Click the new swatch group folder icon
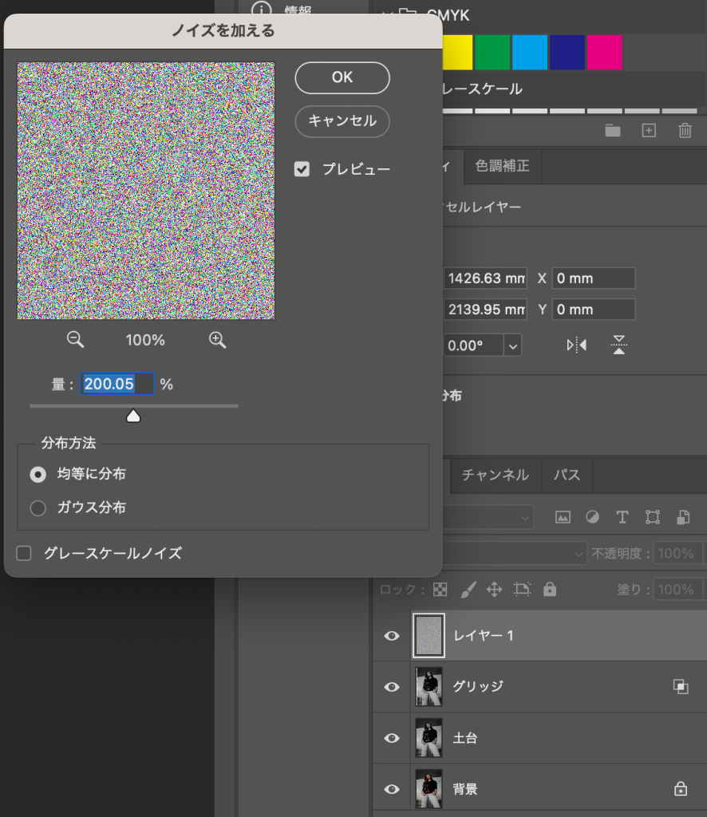 pos(612,131)
